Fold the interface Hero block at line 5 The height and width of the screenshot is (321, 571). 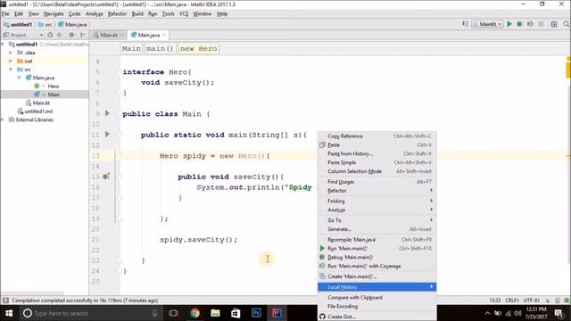coord(120,71)
